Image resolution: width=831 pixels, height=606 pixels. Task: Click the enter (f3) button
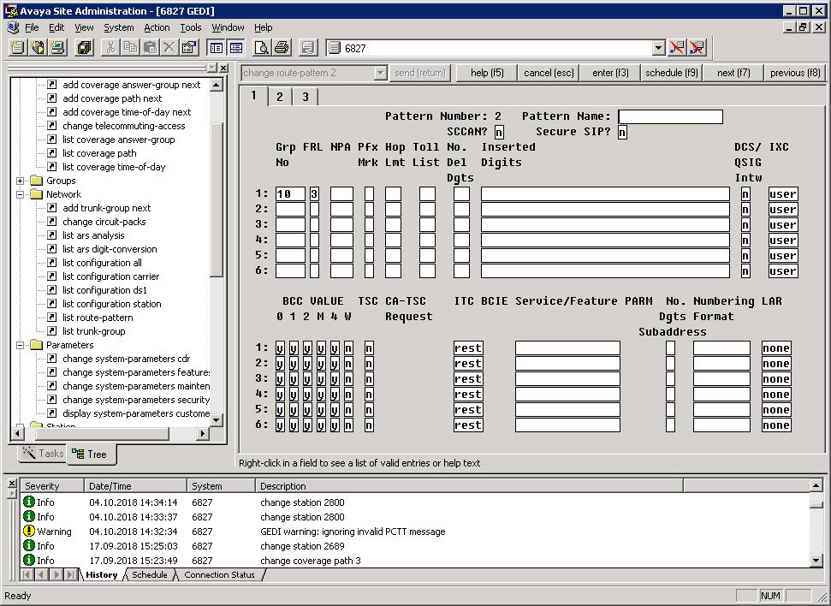(x=610, y=73)
